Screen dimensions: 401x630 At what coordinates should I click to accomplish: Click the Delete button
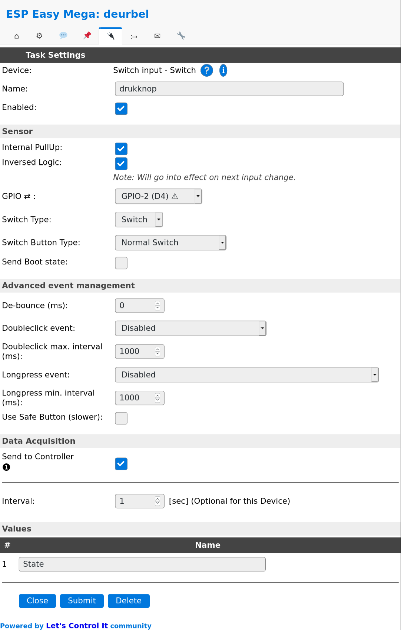129,601
